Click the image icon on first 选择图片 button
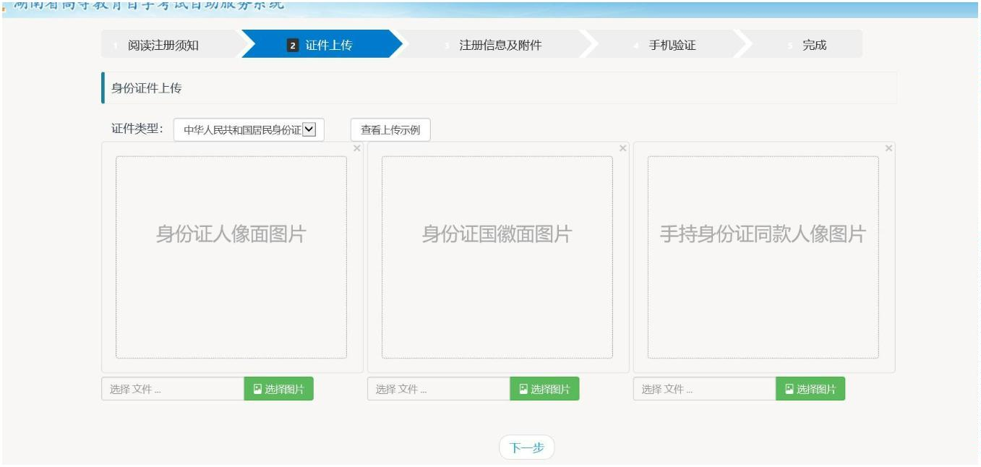The width and height of the screenshot is (981, 467). click(x=257, y=389)
